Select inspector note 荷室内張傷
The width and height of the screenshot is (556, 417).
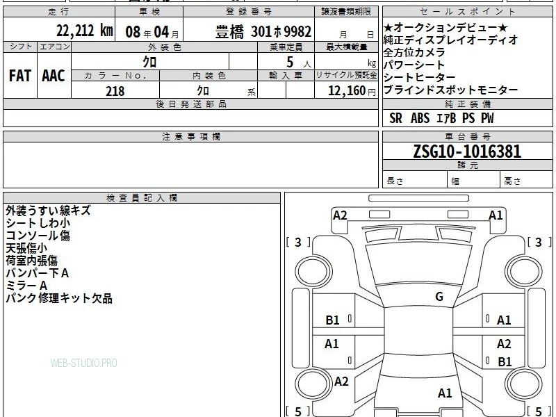31,261
